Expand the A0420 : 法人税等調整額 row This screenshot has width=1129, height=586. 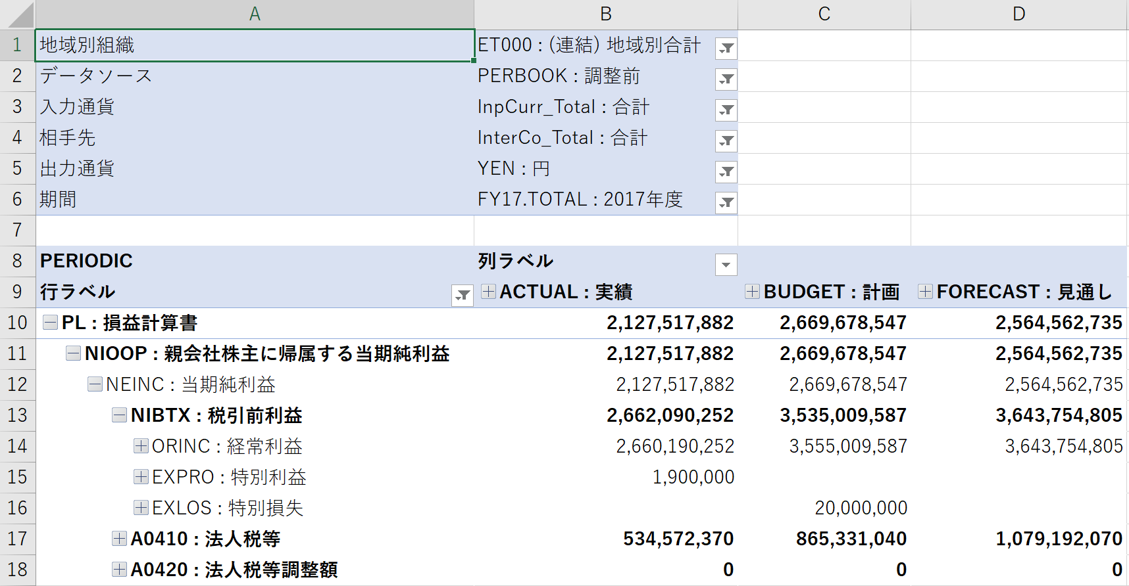point(119,569)
